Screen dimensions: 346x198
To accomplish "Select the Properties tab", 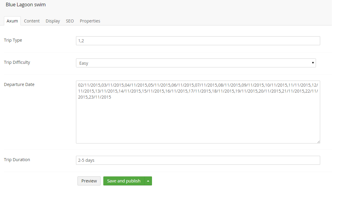I will pyautogui.click(x=90, y=21).
